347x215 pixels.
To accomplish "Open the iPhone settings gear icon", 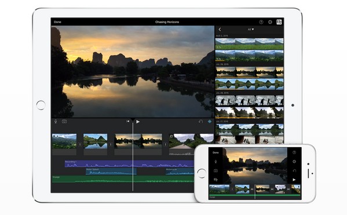I will (x=294, y=162).
